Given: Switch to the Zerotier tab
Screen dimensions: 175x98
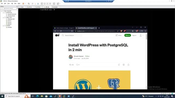Looking at the screenshot, I should [56, 7].
